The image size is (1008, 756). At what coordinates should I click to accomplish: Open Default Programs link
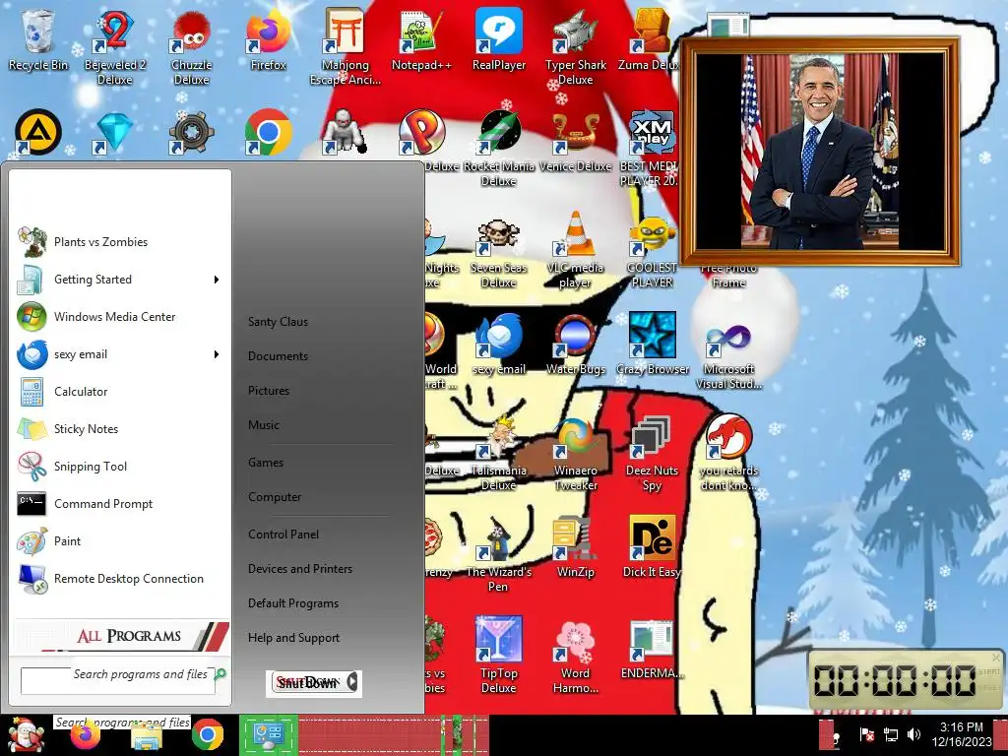293,603
